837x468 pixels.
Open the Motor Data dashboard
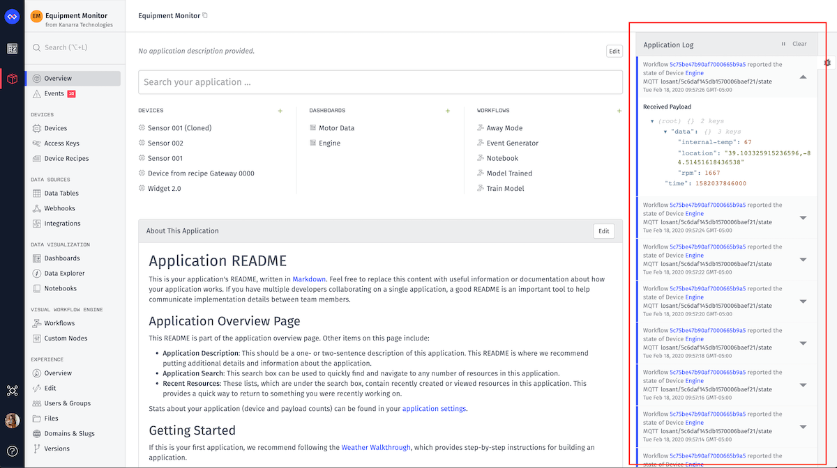336,128
